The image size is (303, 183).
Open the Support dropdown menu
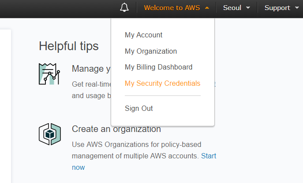(281, 8)
